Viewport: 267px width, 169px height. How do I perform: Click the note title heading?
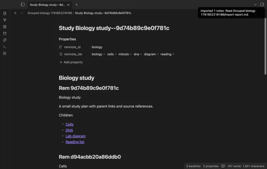(x=114, y=28)
